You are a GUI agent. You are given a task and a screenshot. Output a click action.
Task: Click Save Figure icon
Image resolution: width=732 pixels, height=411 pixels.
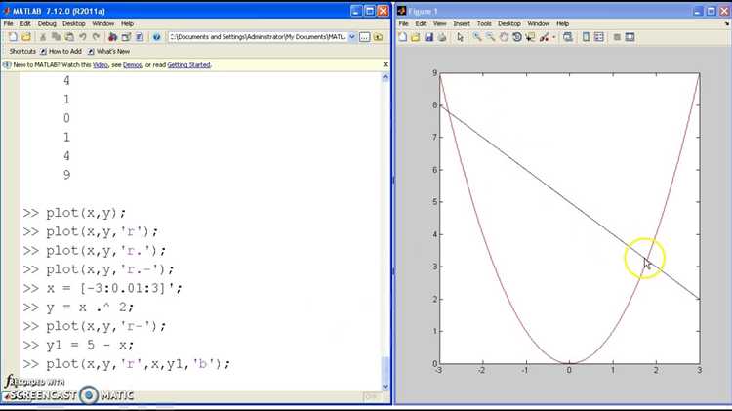point(428,37)
